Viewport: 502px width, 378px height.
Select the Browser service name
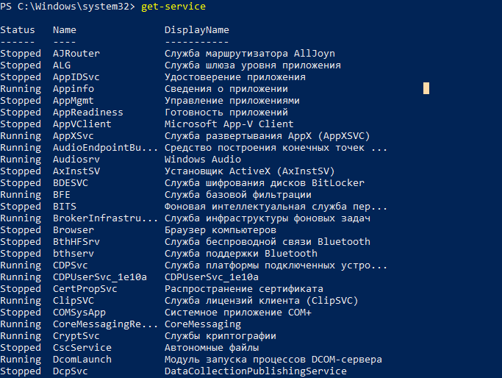coord(73,230)
